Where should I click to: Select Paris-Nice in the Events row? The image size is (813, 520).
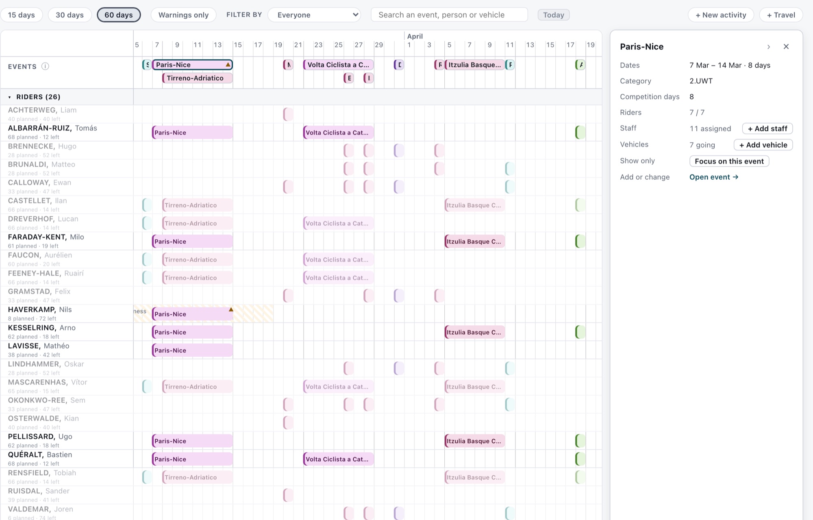click(x=192, y=65)
